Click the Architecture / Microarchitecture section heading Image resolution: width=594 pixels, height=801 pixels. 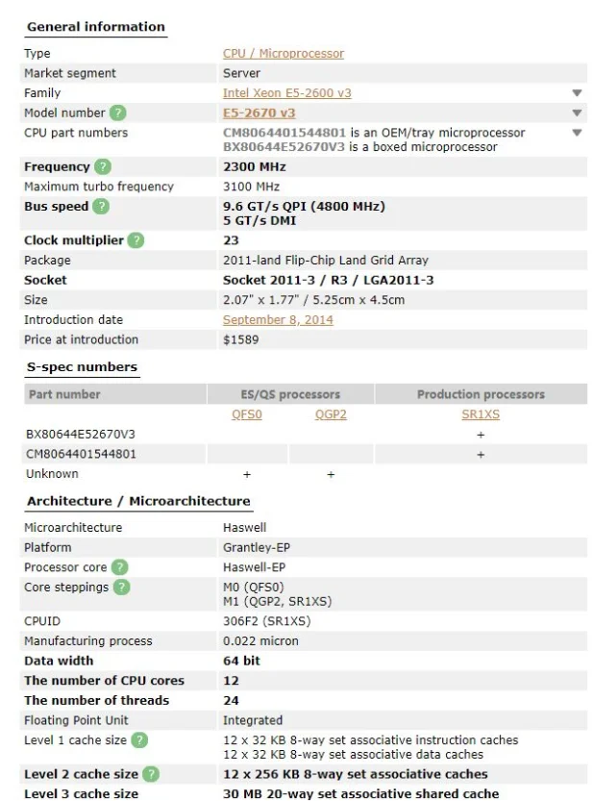point(138,501)
